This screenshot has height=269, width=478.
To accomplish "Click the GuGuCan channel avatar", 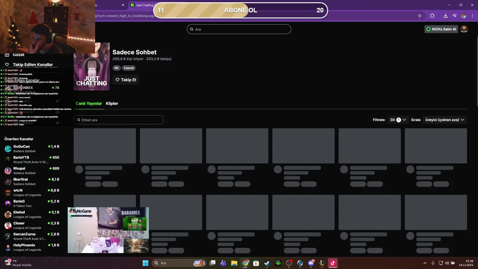I will point(8,149).
